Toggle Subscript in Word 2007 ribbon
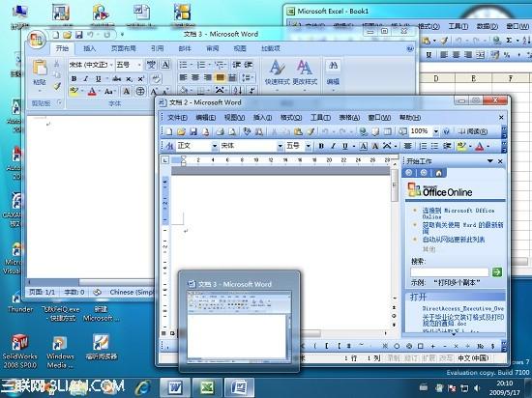532x398 pixels. 129,78
